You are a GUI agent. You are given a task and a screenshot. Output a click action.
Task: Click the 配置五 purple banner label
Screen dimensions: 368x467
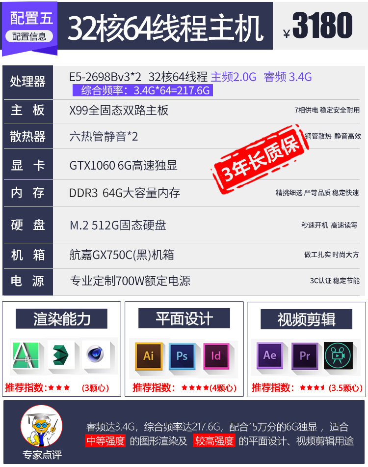[31, 18]
